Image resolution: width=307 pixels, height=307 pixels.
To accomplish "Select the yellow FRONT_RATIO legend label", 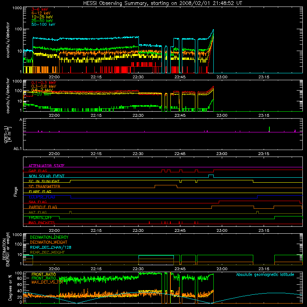I will point(44,274).
